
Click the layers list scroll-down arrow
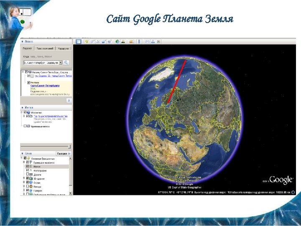coord(71,193)
